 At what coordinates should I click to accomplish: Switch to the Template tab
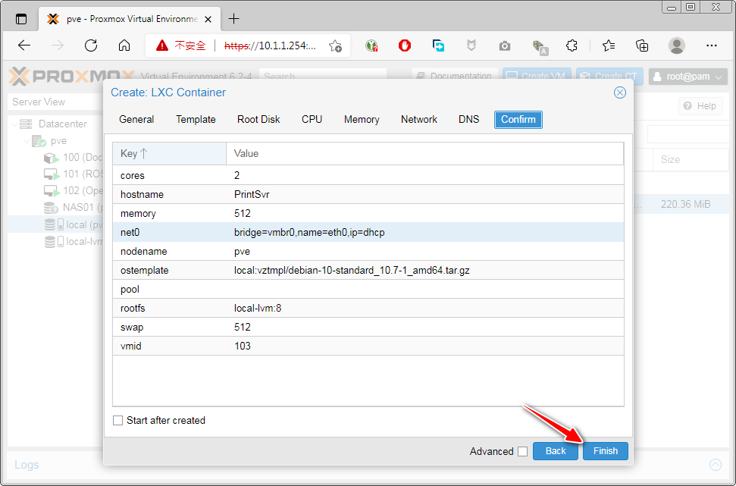196,119
